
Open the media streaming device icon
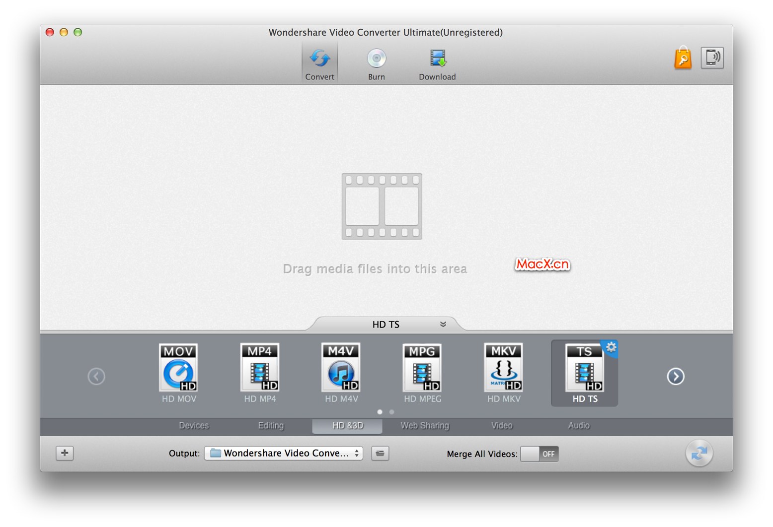click(x=712, y=58)
